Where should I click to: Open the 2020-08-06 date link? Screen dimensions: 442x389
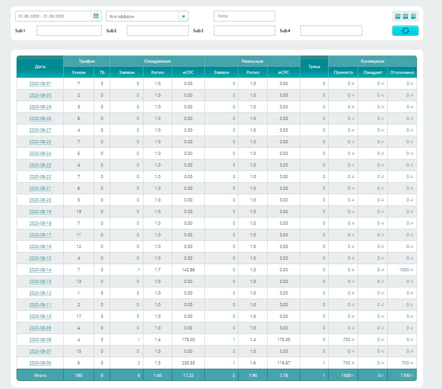[40, 363]
